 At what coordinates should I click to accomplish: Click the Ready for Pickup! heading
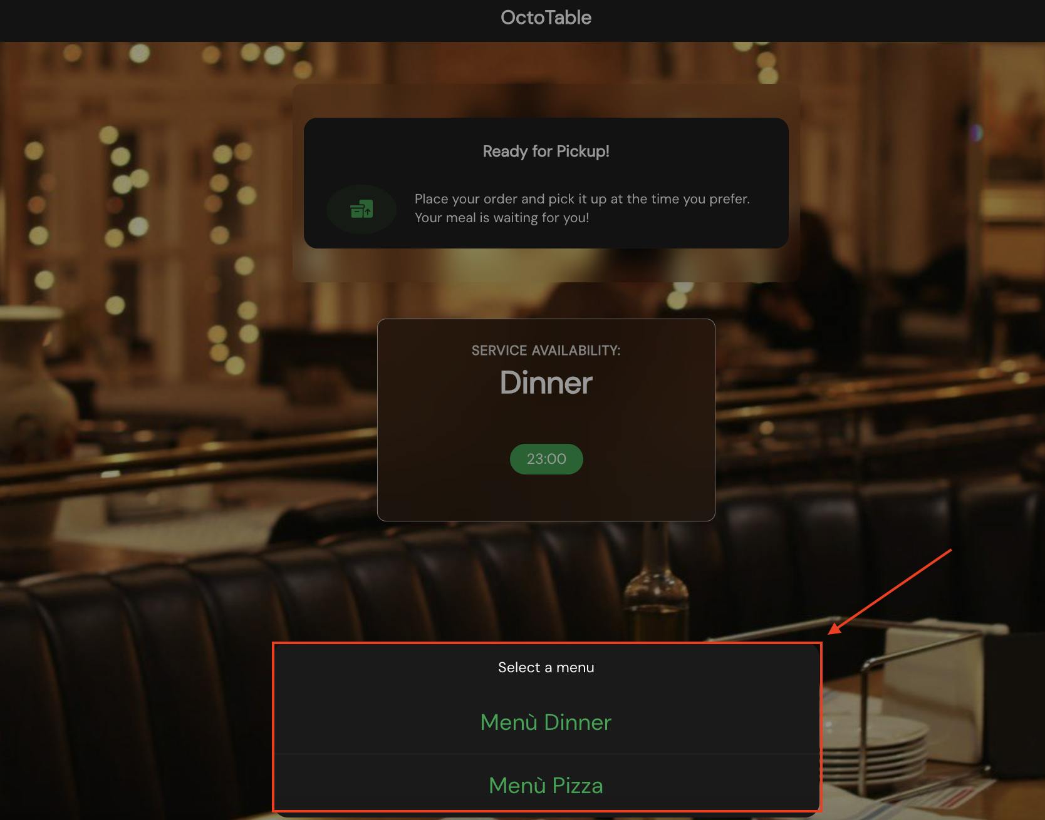coord(546,151)
